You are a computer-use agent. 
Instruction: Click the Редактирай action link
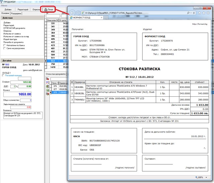[9, 25]
